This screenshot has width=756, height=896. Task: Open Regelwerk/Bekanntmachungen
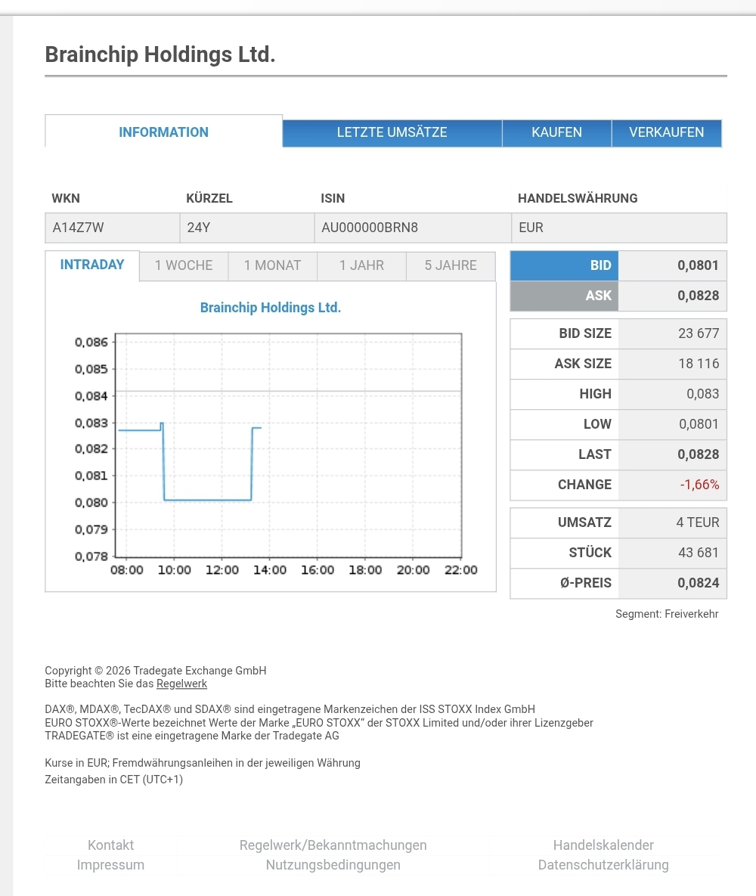(x=333, y=845)
